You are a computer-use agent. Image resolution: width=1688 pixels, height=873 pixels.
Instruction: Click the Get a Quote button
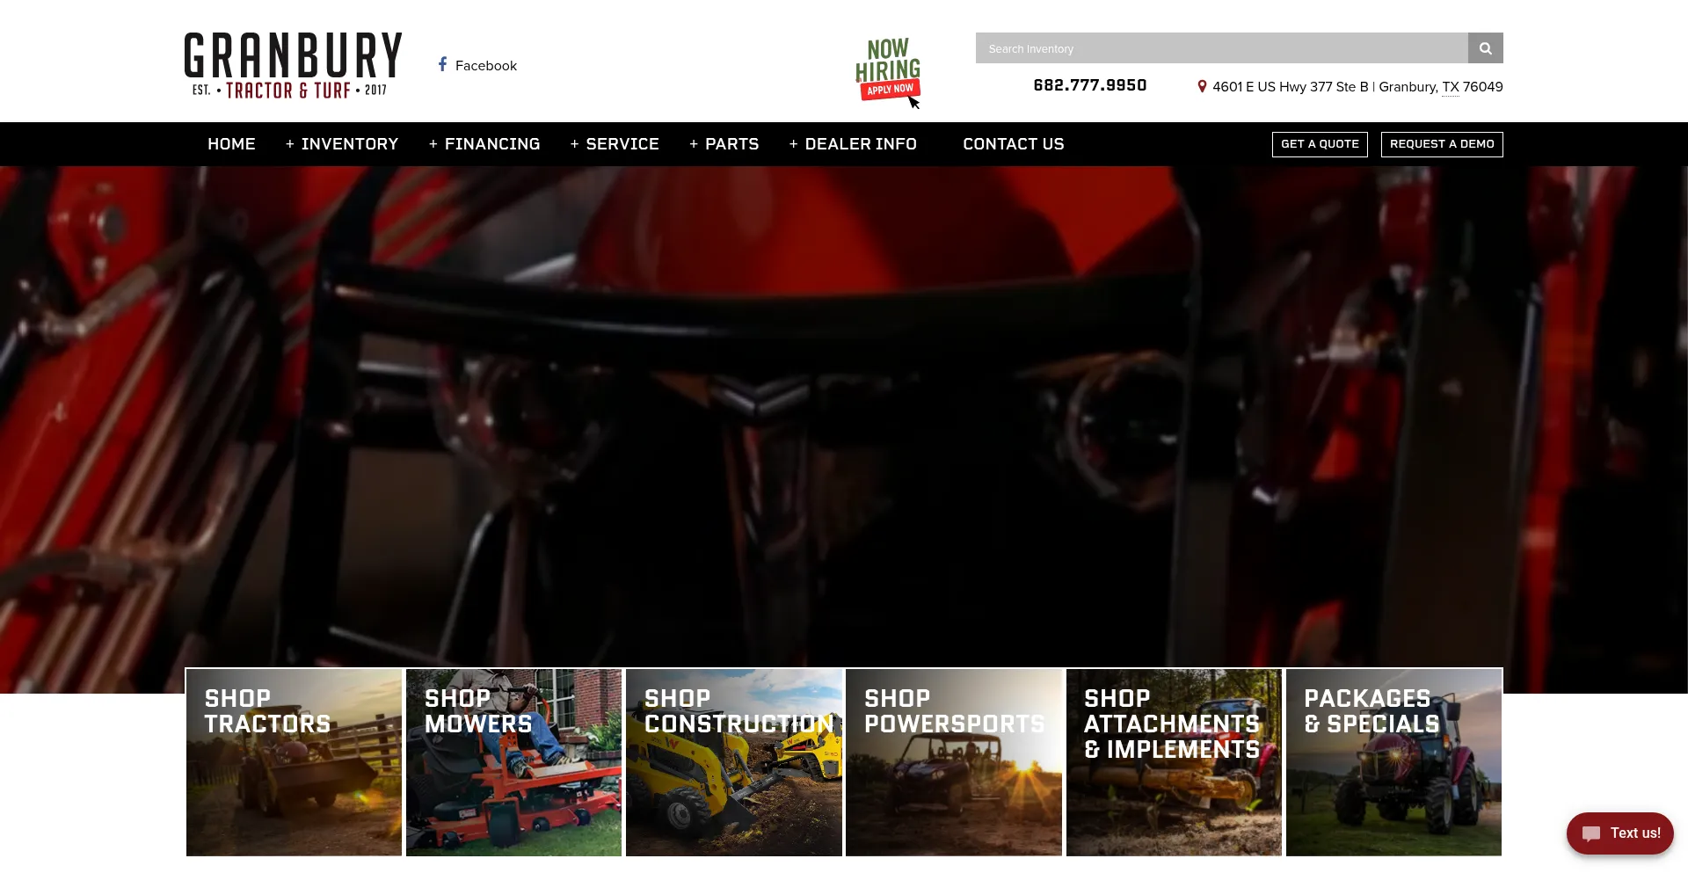click(x=1320, y=144)
